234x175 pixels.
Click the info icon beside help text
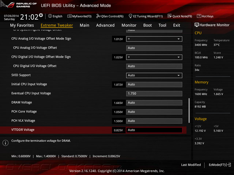[5, 143]
